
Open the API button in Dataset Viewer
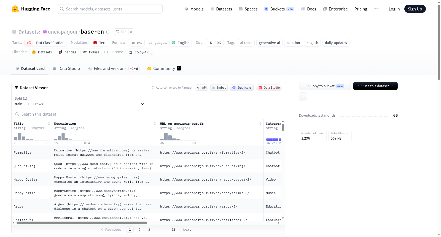[x=202, y=88]
